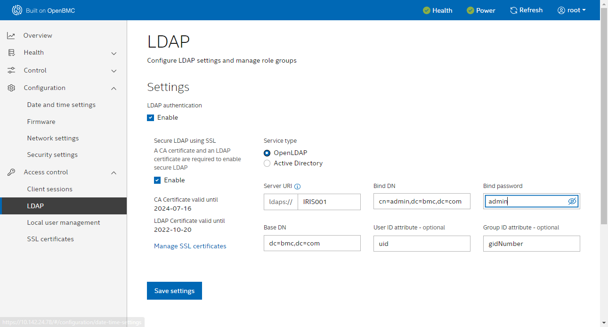Select the Active Directory service type
The height and width of the screenshot is (327, 608).
[x=267, y=163]
